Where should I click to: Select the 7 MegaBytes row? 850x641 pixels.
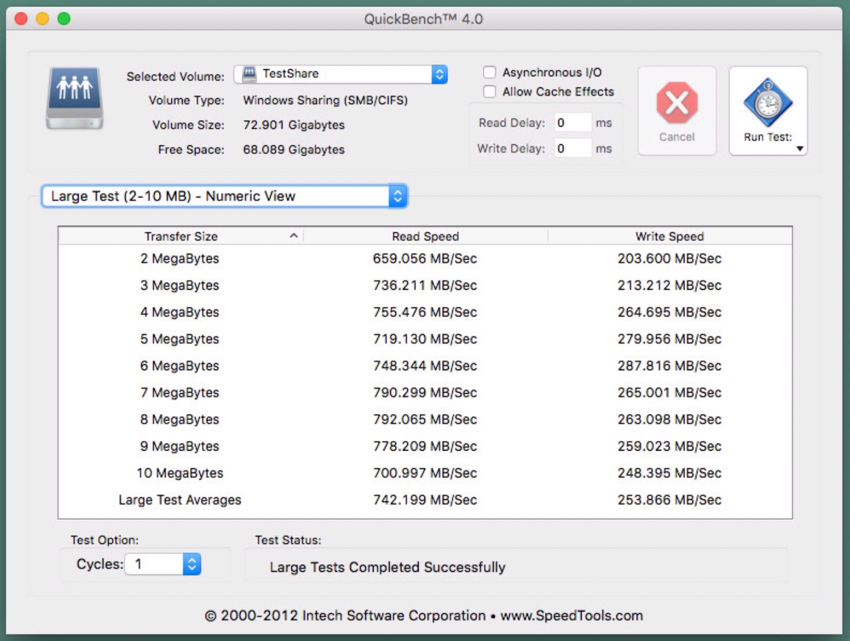pyautogui.click(x=425, y=393)
